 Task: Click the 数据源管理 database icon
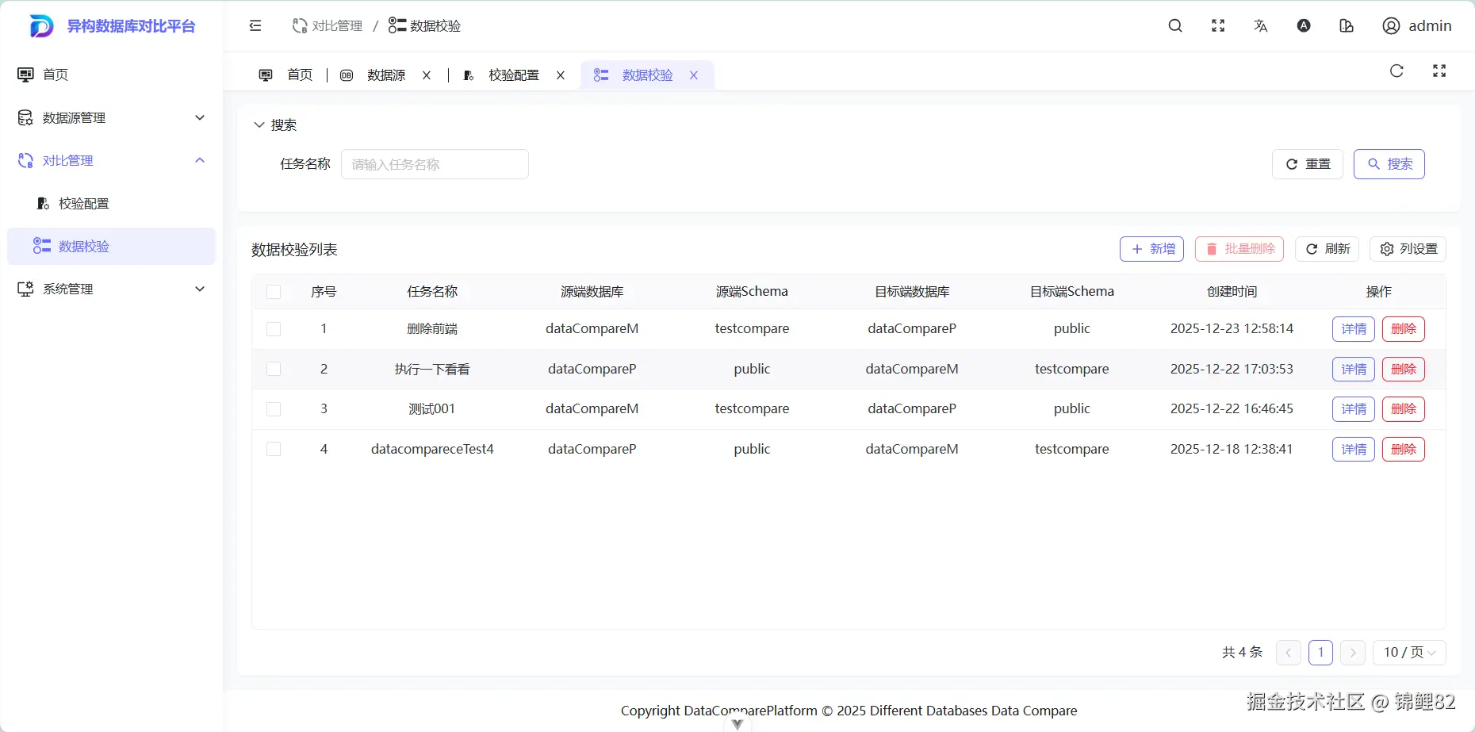[x=25, y=117]
